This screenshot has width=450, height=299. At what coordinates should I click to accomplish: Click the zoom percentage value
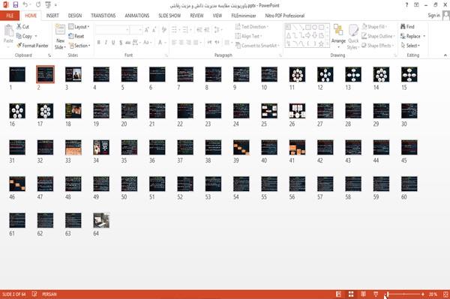tap(433, 294)
